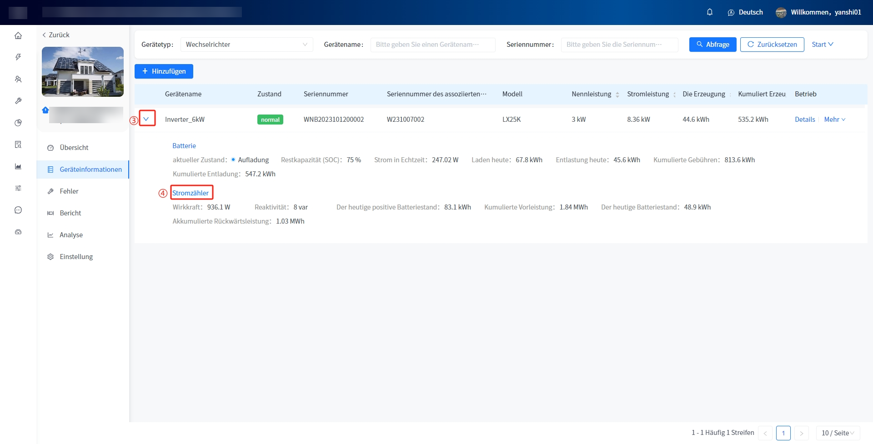
Task: Open notifications via the bell icon
Action: pos(709,12)
